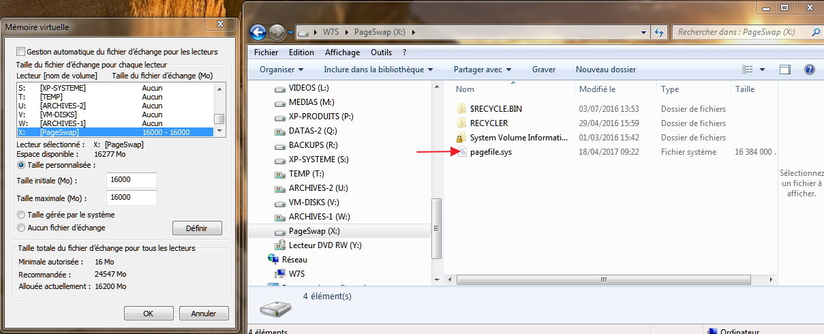
Task: Click the XP-PRODUITS (P:) drive icon
Action: (x=279, y=117)
